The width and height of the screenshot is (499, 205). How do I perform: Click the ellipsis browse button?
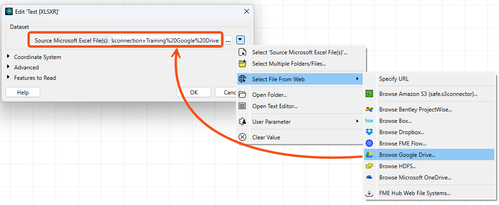click(x=228, y=40)
